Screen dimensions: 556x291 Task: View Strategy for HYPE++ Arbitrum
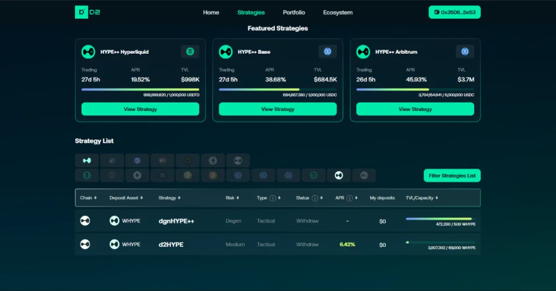pyautogui.click(x=415, y=109)
